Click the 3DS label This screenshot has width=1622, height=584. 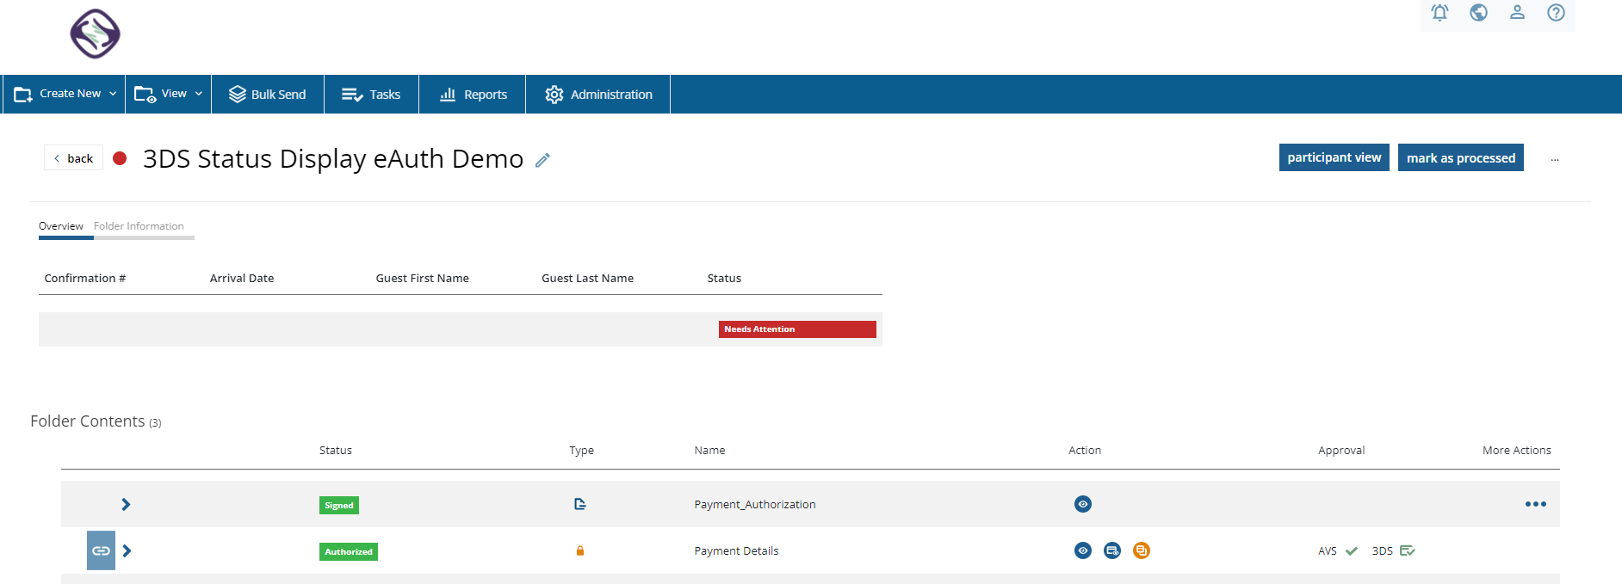click(x=1383, y=550)
